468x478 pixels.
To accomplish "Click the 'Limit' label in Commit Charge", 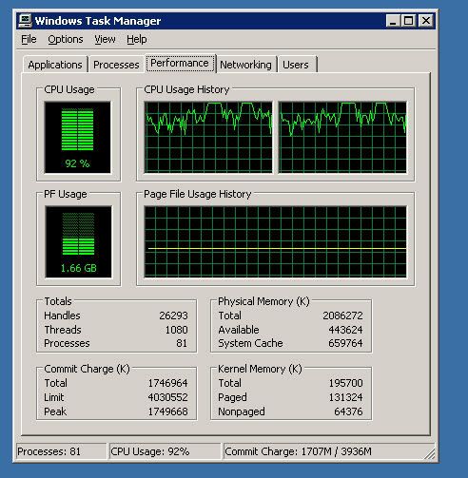I will click(x=54, y=397).
